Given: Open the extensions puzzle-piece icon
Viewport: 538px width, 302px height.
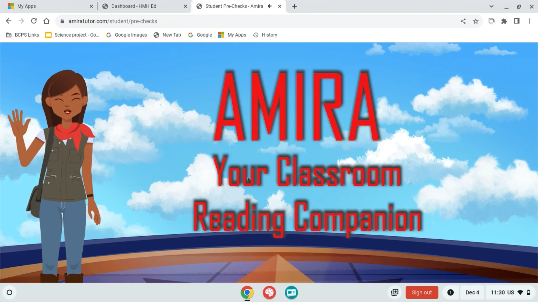Looking at the screenshot, I should point(504,21).
